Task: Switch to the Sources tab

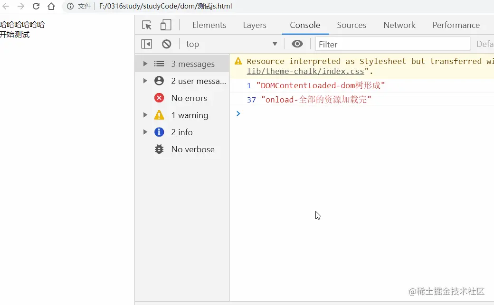Action: click(351, 25)
